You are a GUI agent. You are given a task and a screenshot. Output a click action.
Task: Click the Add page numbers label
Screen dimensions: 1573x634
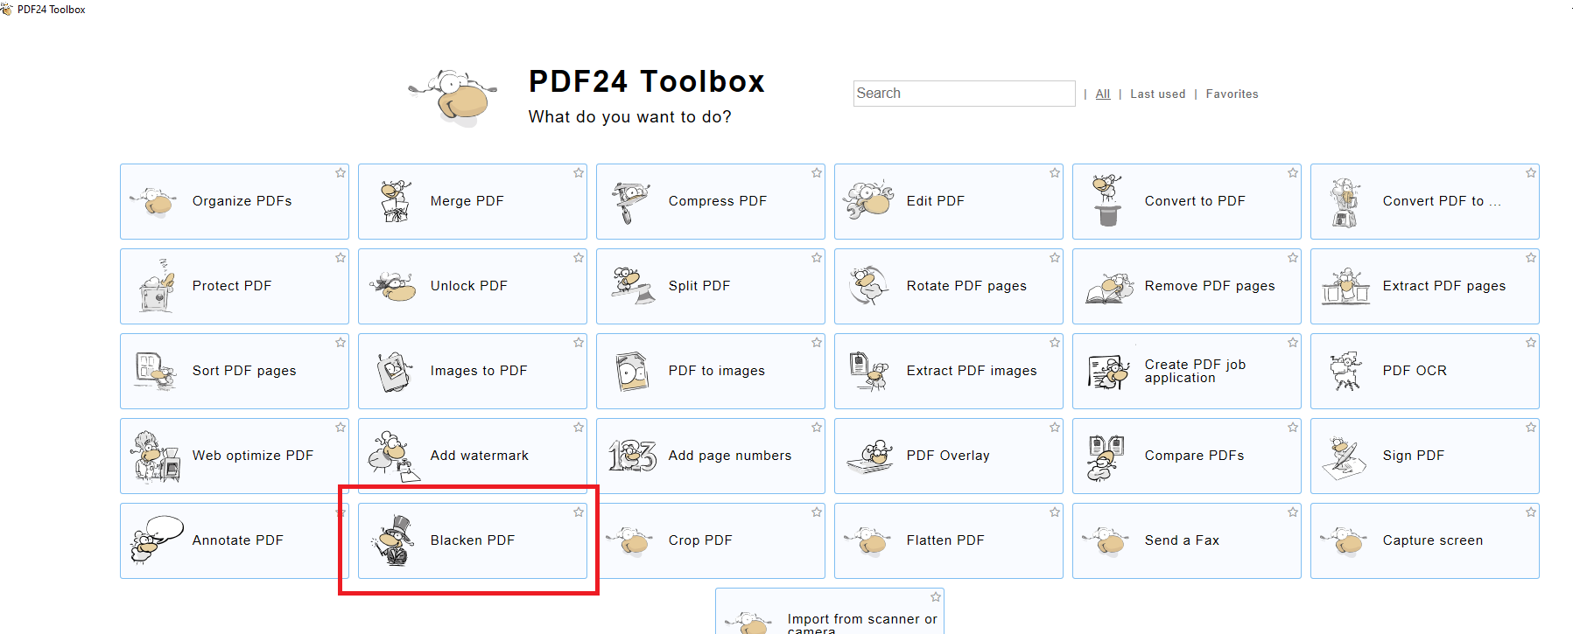coord(730,456)
